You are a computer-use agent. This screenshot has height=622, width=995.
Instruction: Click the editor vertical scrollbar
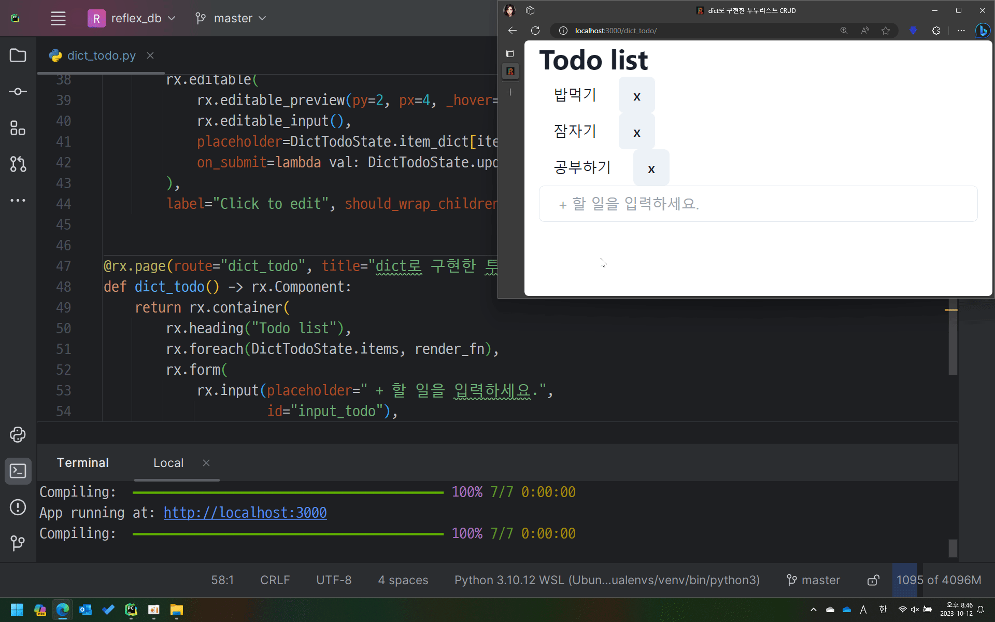[953, 342]
